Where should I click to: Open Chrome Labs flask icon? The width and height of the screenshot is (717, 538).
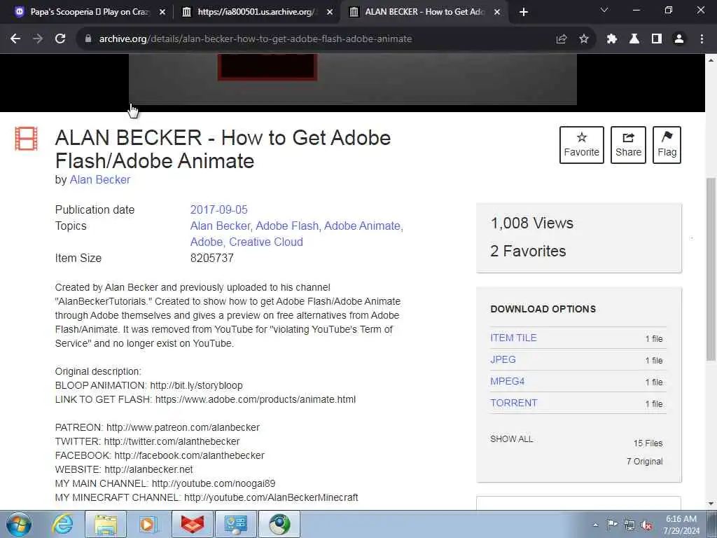634,39
